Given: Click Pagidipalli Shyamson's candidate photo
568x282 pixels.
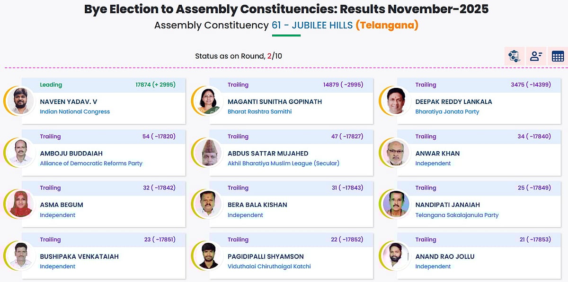Looking at the screenshot, I should pos(209,255).
